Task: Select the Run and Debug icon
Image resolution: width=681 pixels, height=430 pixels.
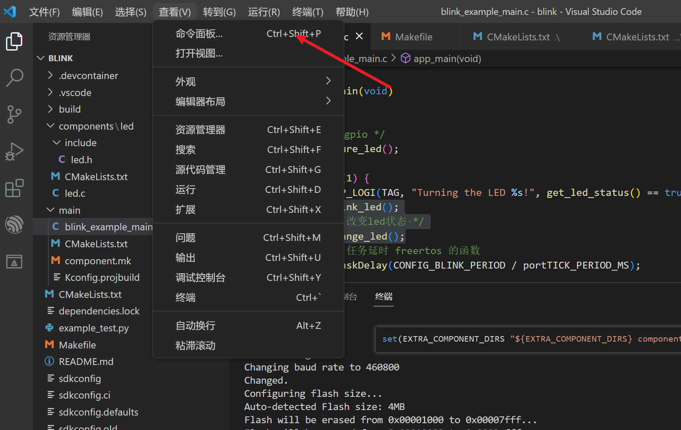Action: (15, 151)
